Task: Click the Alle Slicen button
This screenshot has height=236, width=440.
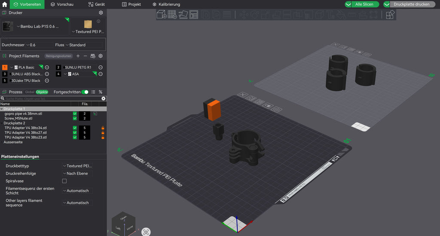Action: point(362,4)
